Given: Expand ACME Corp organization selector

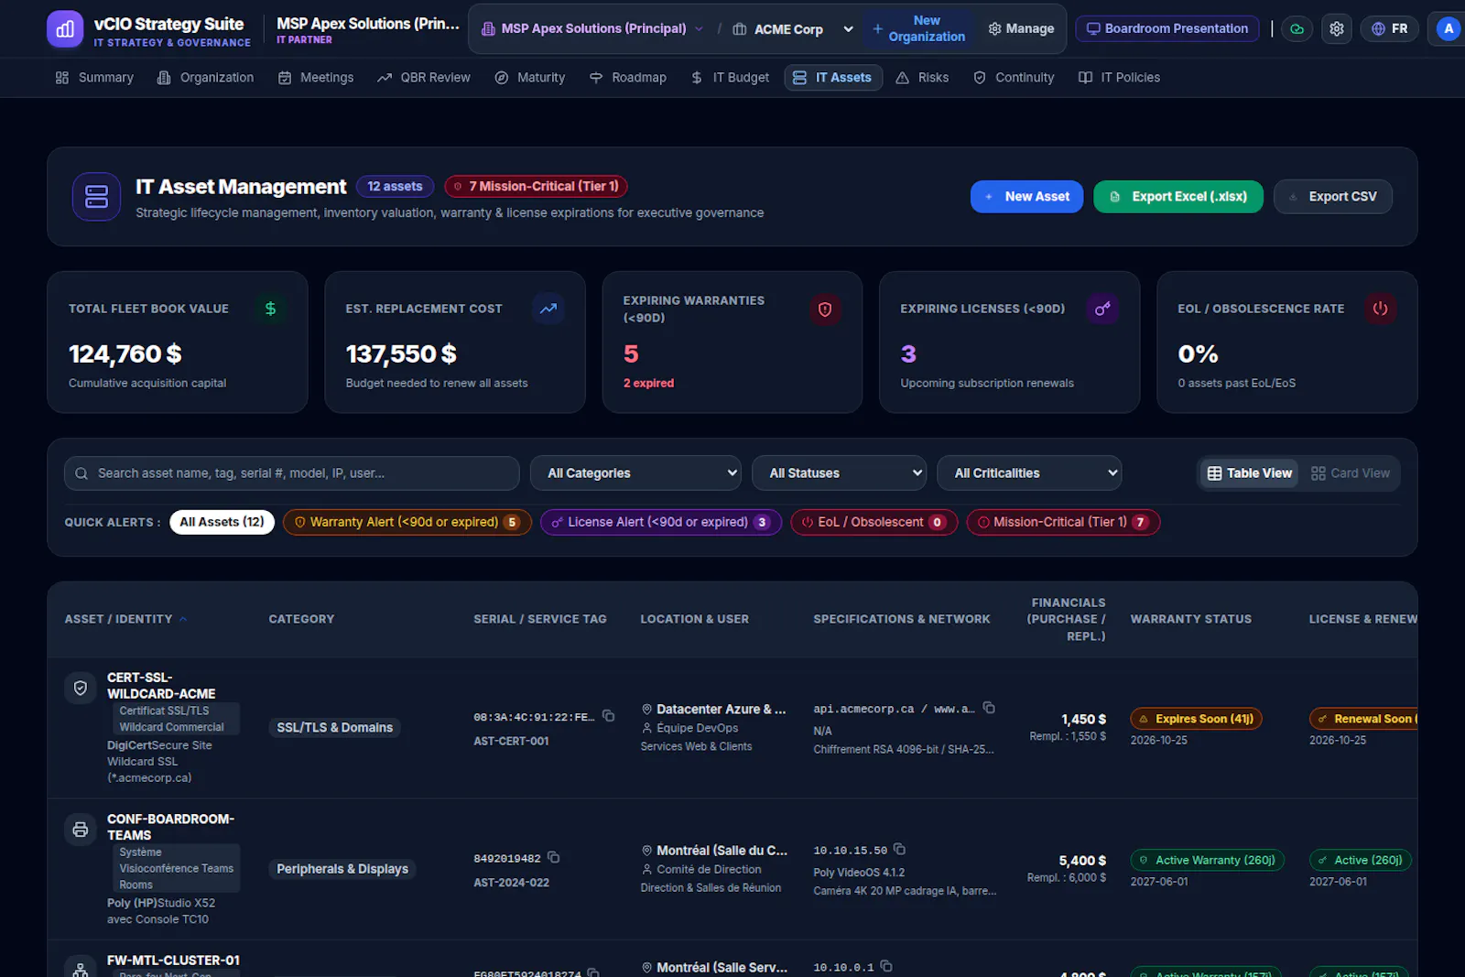Looking at the screenshot, I should [793, 29].
